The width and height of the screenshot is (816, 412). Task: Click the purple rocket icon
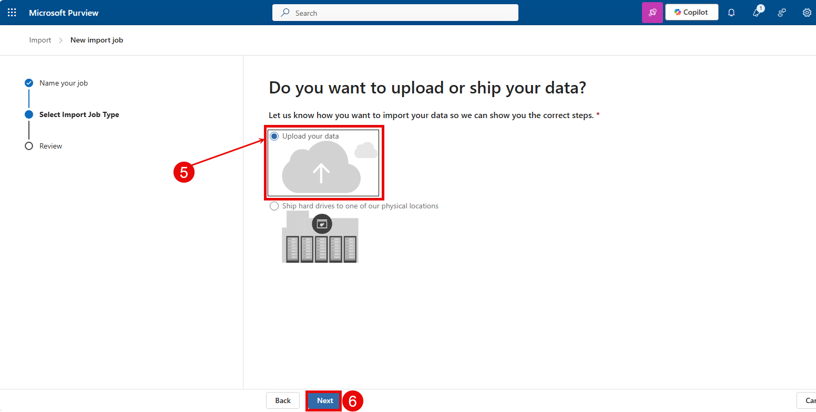tap(652, 13)
